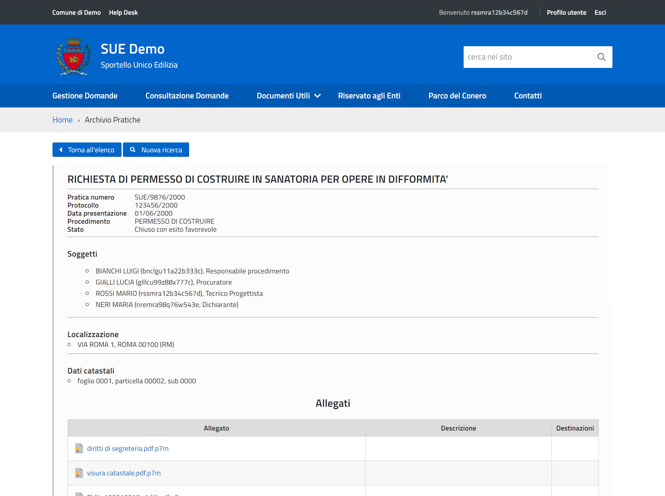The width and height of the screenshot is (665, 496).
Task: Open the visura catastale.pdf.p7m attachment
Action: (x=124, y=473)
